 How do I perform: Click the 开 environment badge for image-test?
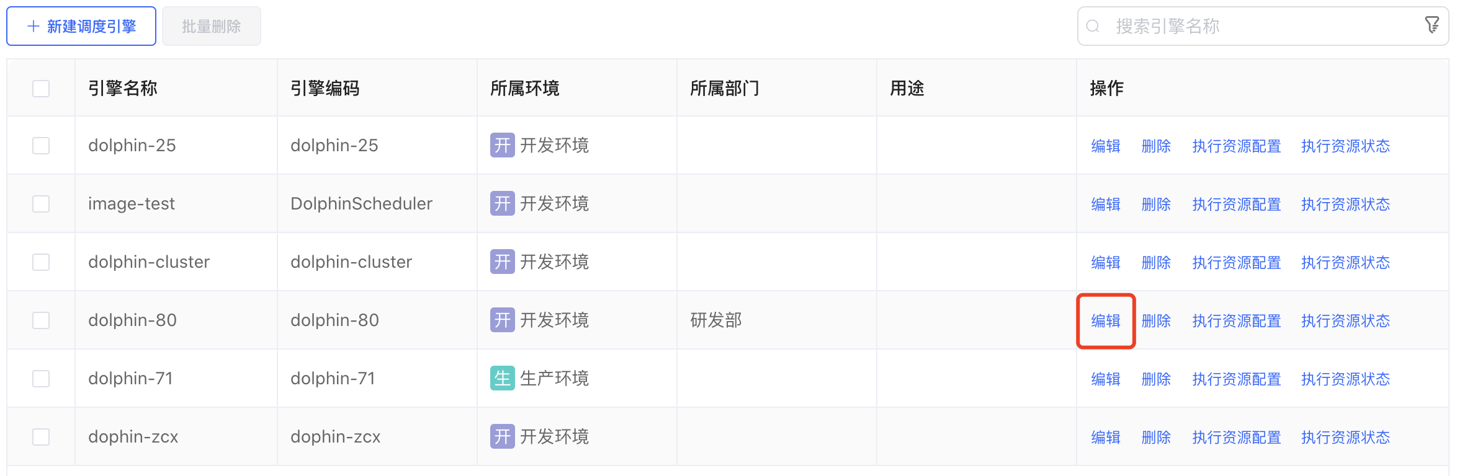[x=502, y=203]
